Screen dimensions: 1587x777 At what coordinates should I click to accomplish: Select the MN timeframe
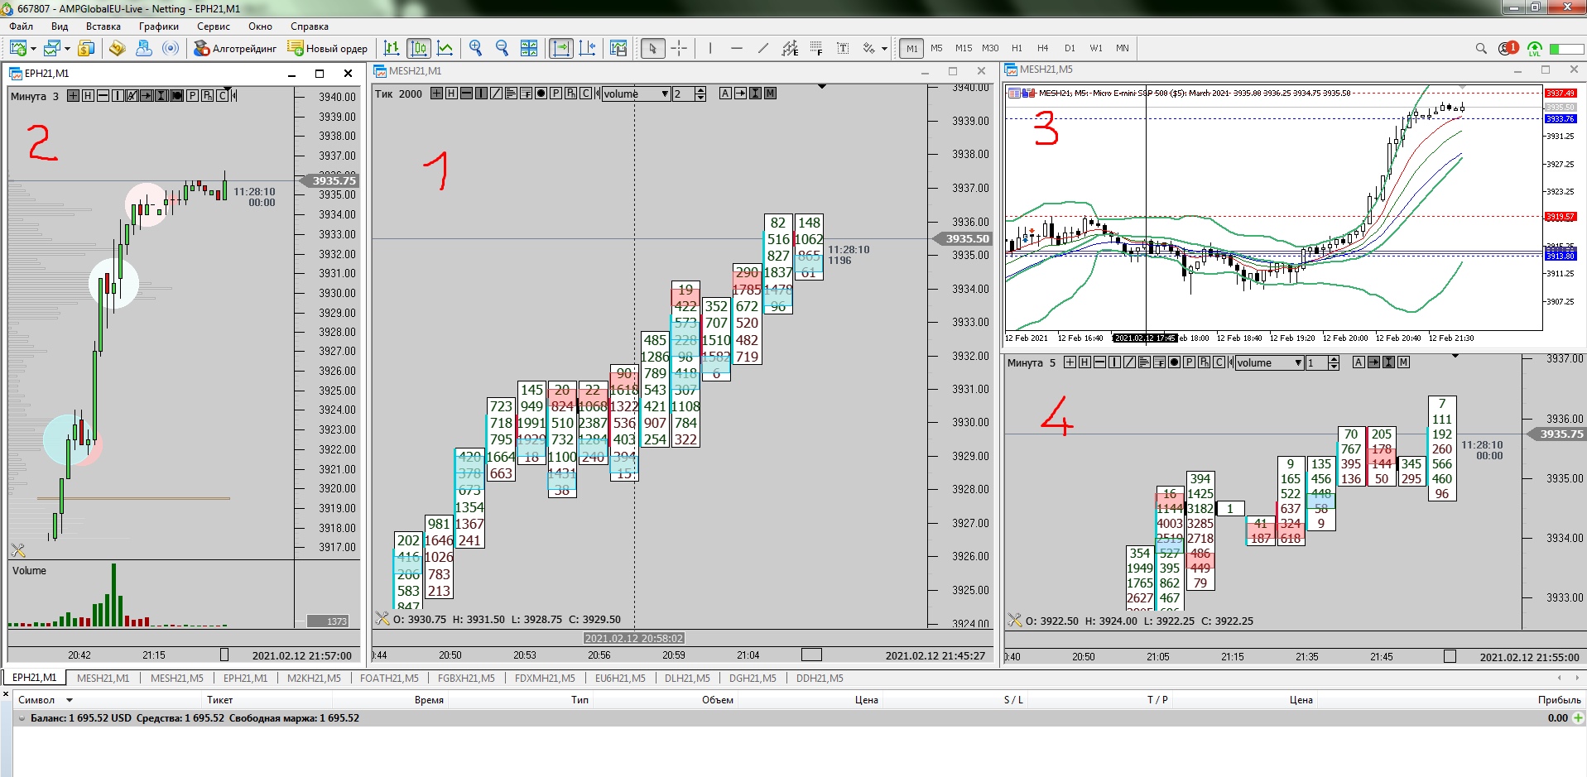pyautogui.click(x=1123, y=48)
